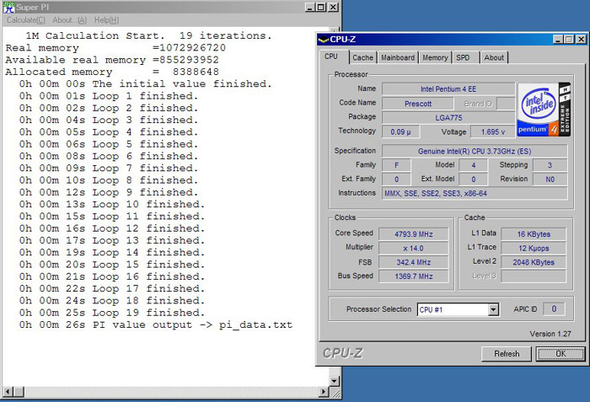Click the CPU-Z title bar icon

(x=323, y=39)
